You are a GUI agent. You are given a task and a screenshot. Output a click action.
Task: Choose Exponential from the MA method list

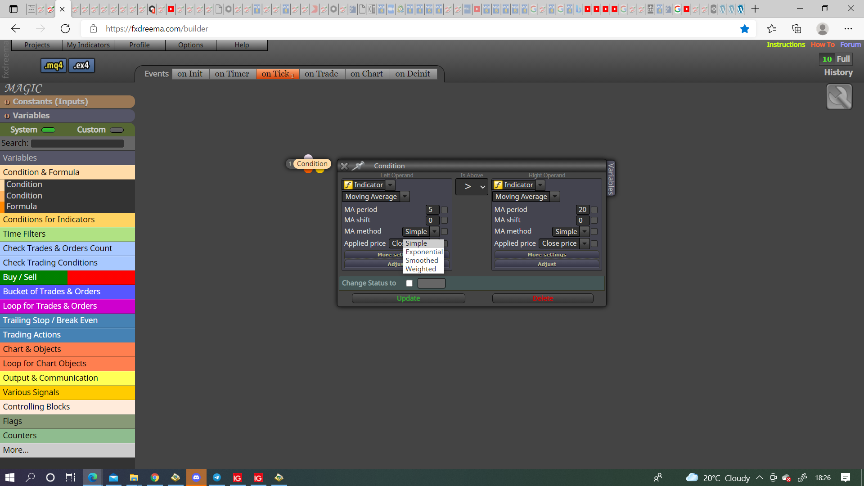tap(424, 252)
